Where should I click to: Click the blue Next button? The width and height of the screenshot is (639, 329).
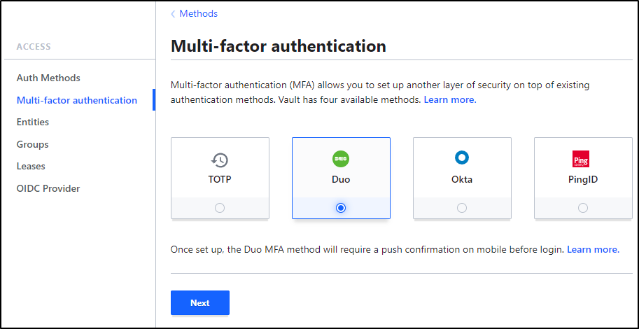click(x=200, y=303)
